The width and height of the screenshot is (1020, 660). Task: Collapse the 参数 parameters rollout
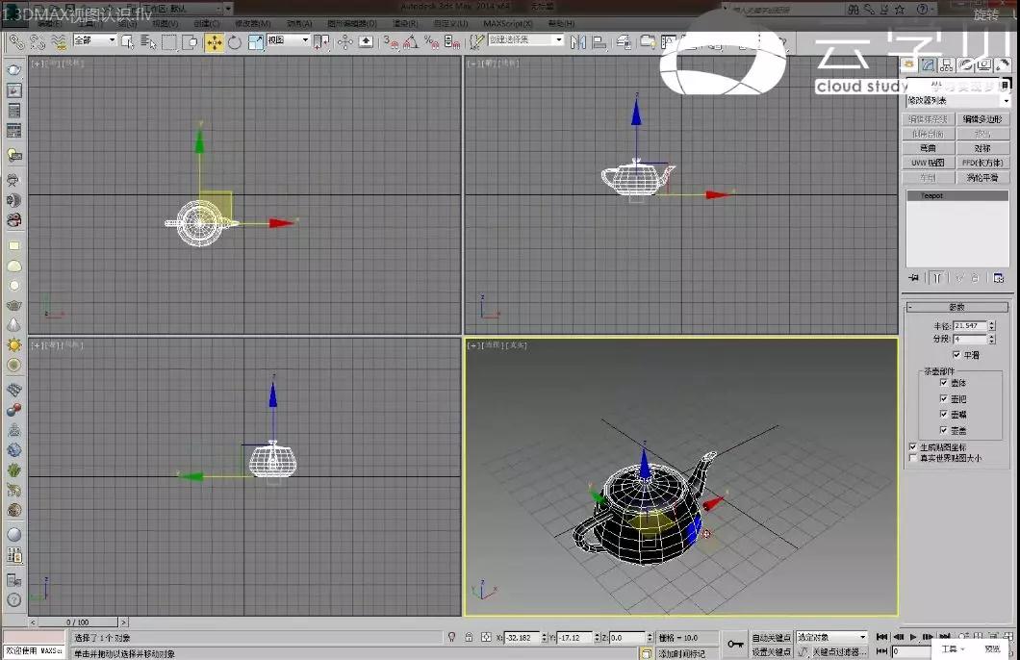[956, 307]
